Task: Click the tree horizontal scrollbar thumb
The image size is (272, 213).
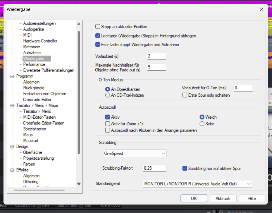Action: (39, 190)
